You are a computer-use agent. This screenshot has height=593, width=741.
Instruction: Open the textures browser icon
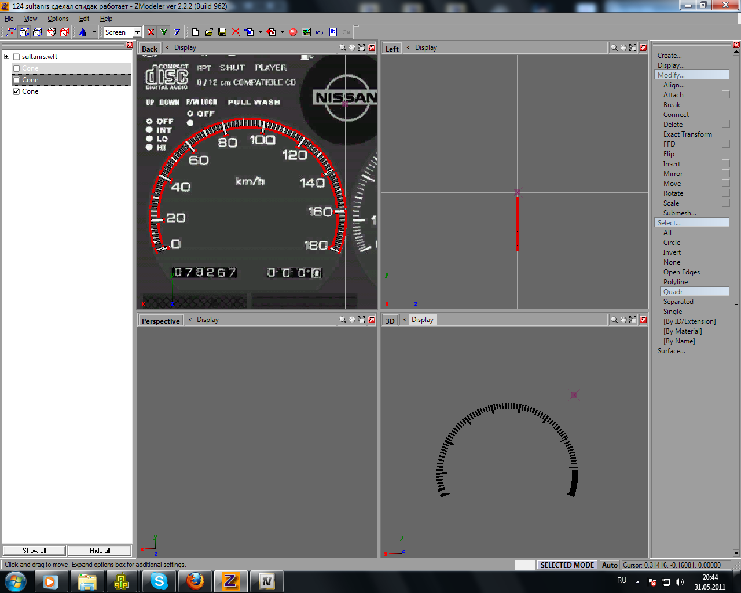[x=306, y=32]
